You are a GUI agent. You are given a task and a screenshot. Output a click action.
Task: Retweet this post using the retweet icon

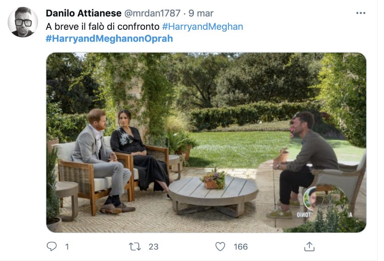[x=135, y=246]
